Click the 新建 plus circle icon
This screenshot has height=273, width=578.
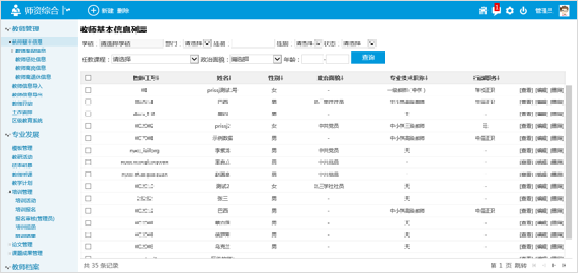click(93, 10)
